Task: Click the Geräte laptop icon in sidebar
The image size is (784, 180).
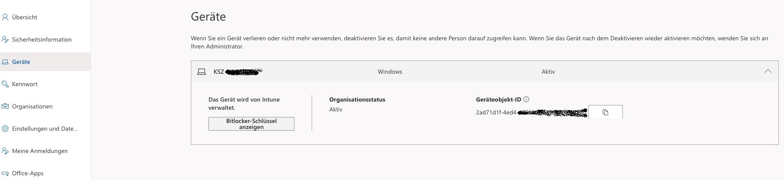Action: click(x=5, y=62)
